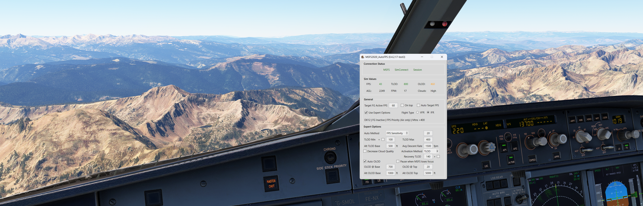Uncheck Auto OLOD option
Viewport: 643px width, 206px height.
[x=365, y=161]
